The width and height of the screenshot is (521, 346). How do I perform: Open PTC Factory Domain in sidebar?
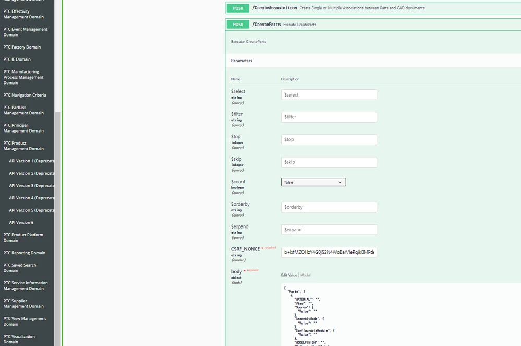[22, 47]
